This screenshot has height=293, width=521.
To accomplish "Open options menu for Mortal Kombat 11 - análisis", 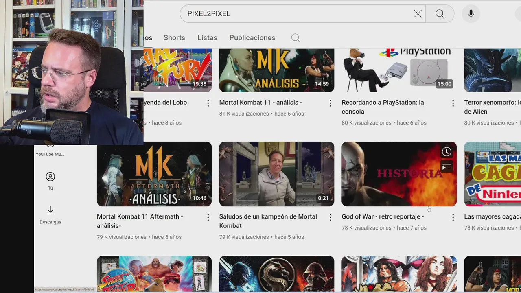I will 331,103.
